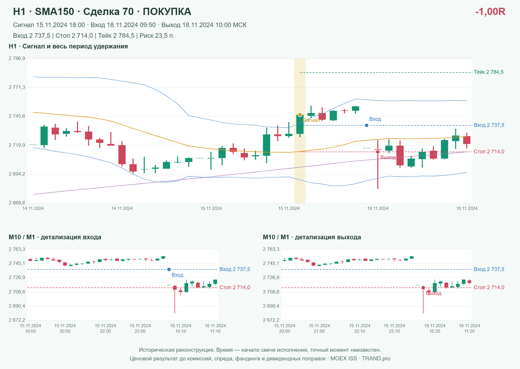Click the '2 694,2' price axis label
This screenshot has width=520, height=369.
[x=17, y=174]
